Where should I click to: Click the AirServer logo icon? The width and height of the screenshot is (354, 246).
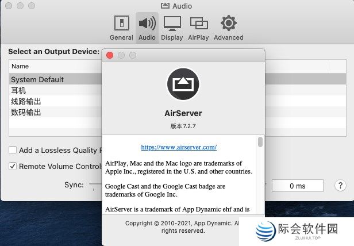click(183, 84)
